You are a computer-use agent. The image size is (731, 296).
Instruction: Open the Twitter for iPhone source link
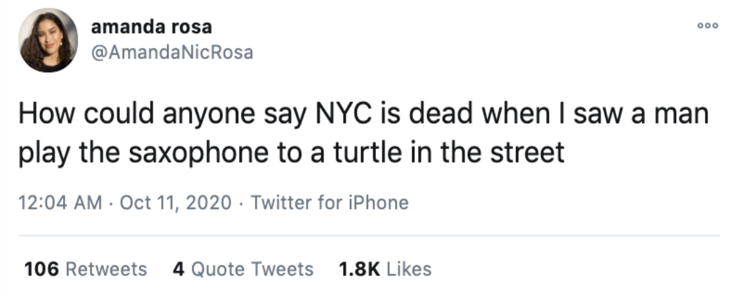pyautogui.click(x=329, y=203)
